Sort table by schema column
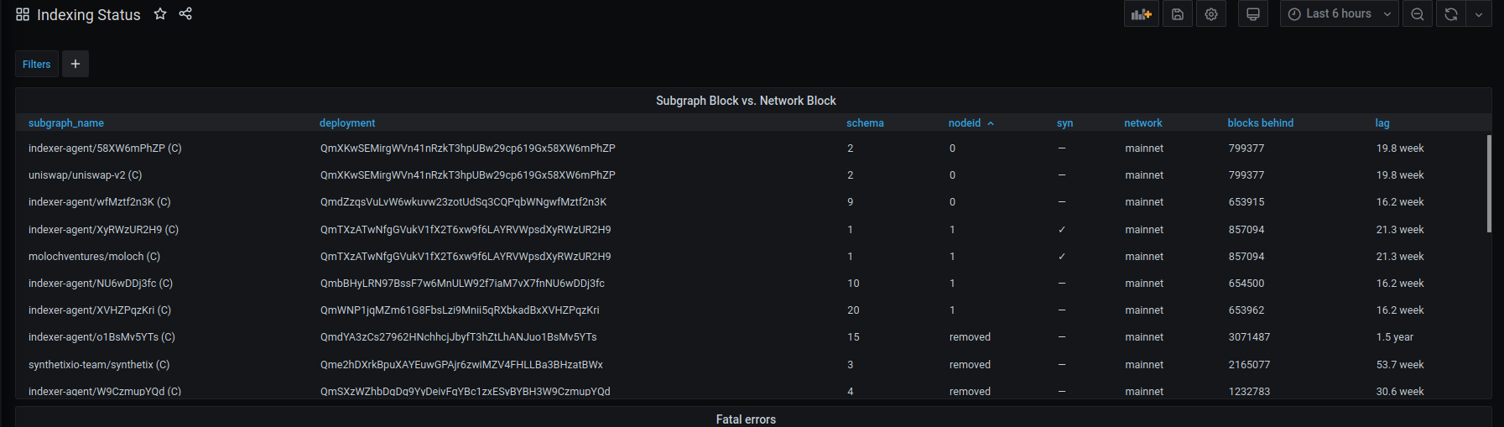 pyautogui.click(x=865, y=123)
